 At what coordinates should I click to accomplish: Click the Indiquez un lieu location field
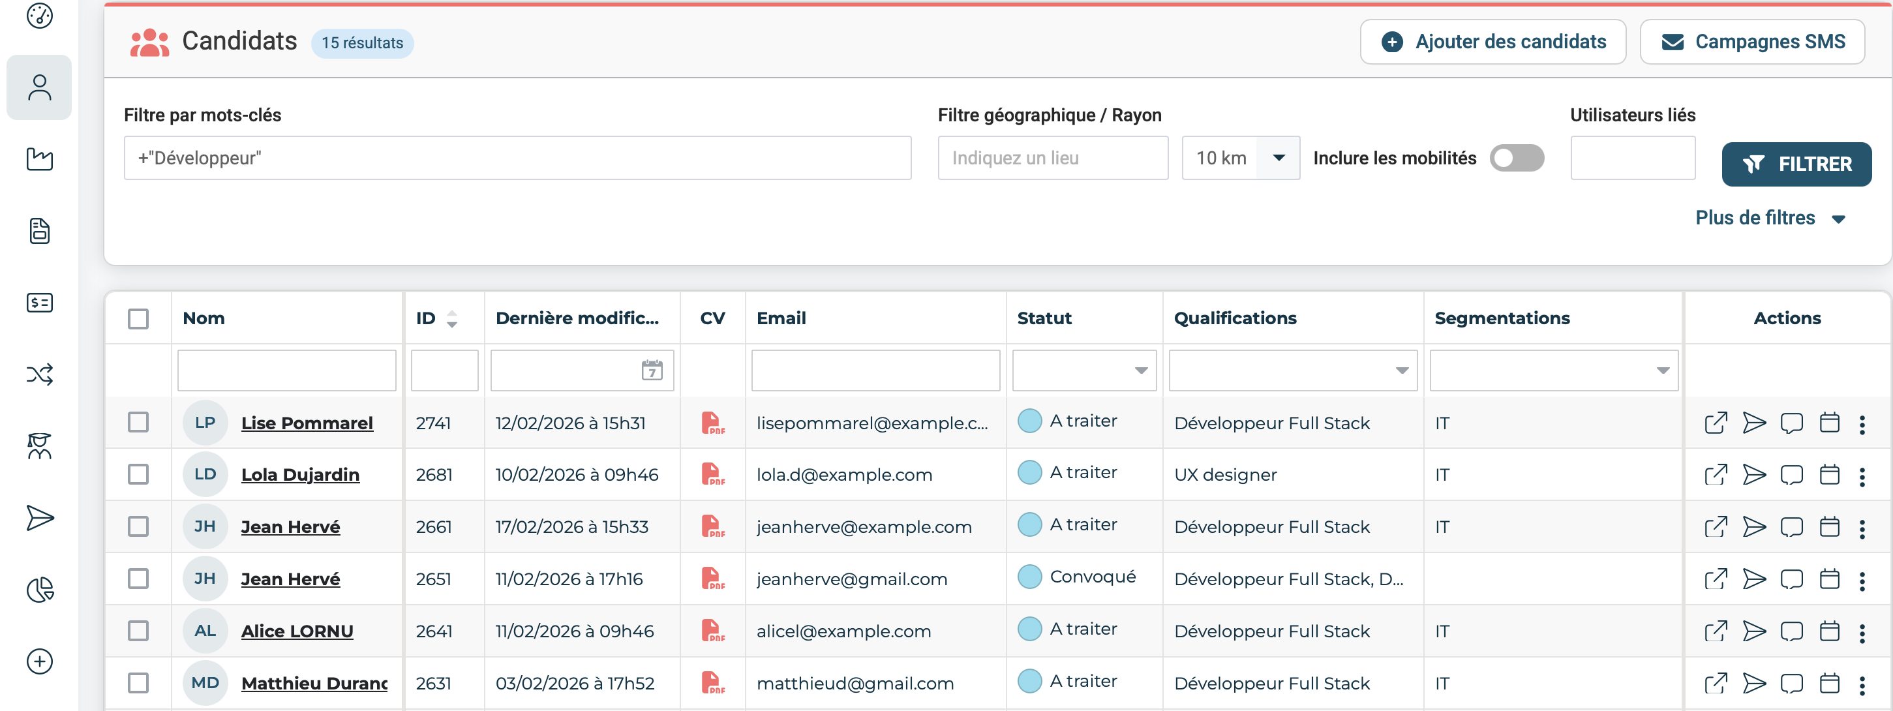click(x=1052, y=158)
